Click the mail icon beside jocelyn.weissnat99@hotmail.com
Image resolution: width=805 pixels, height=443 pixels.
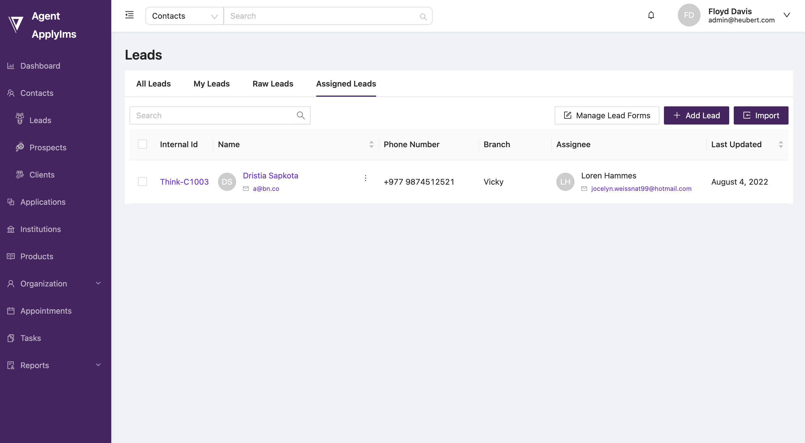(x=584, y=189)
